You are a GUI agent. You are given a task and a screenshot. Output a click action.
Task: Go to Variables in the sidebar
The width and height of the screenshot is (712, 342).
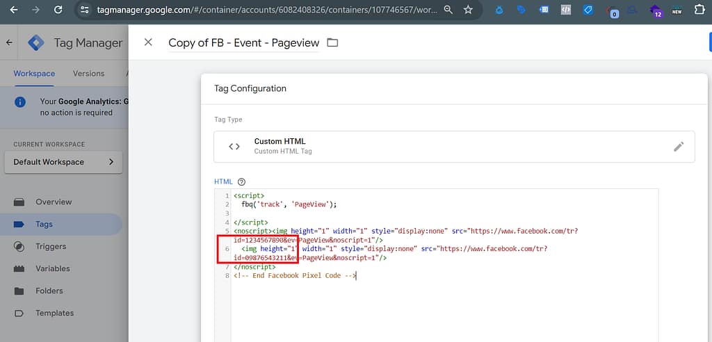pos(53,268)
